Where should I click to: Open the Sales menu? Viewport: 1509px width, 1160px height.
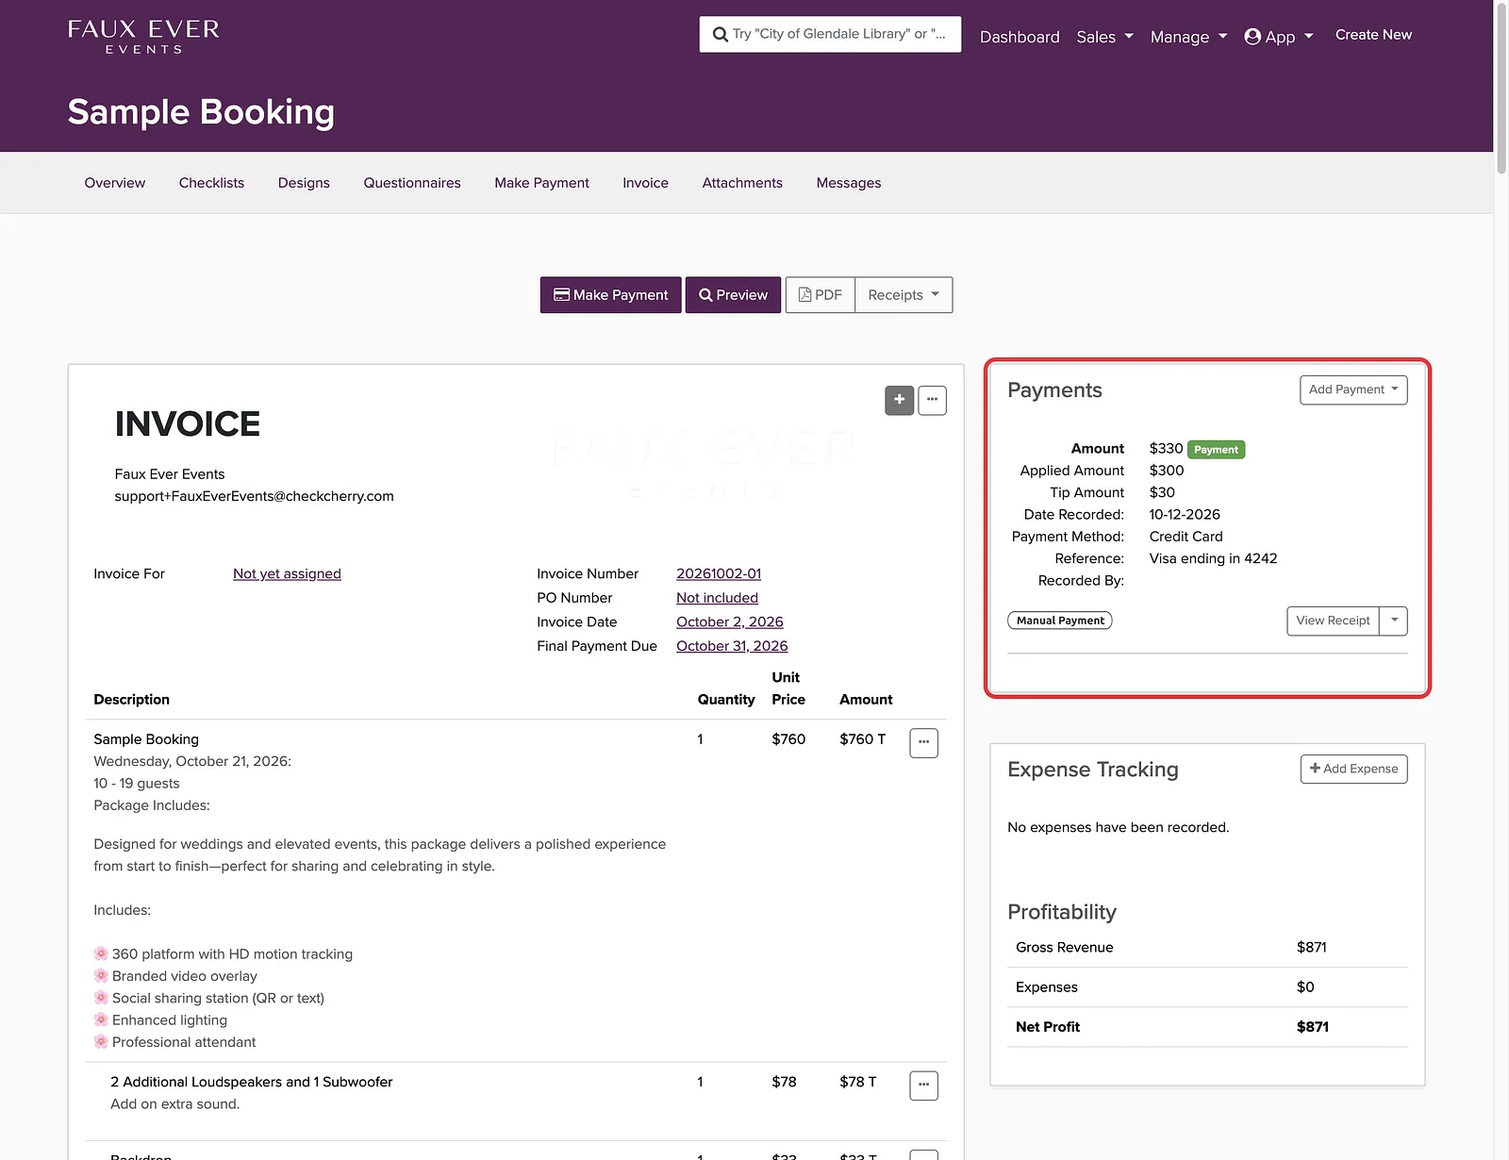tap(1104, 37)
